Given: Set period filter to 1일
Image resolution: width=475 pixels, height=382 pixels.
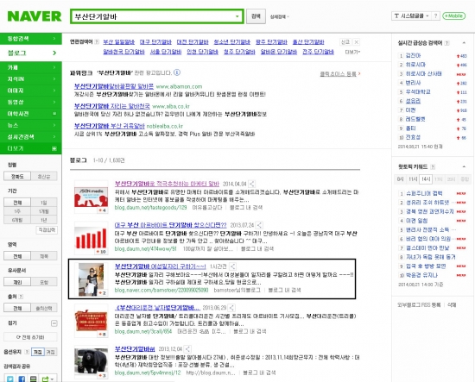Looking at the screenshot, I should tap(44, 203).
